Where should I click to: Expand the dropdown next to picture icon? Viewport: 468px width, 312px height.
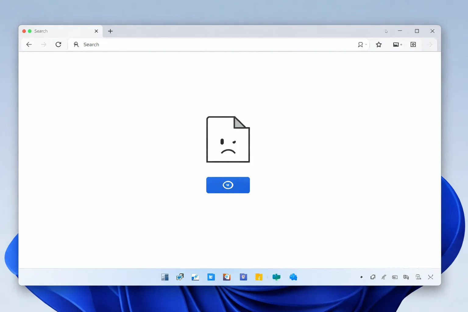pos(401,45)
